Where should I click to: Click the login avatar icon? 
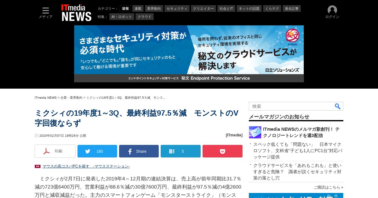(332, 10)
